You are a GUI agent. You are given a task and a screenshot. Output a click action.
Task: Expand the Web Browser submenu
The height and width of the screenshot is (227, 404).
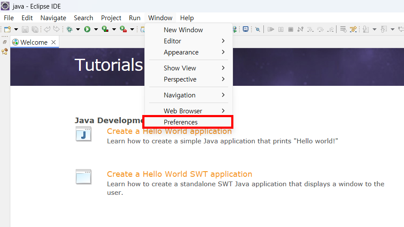(189, 111)
